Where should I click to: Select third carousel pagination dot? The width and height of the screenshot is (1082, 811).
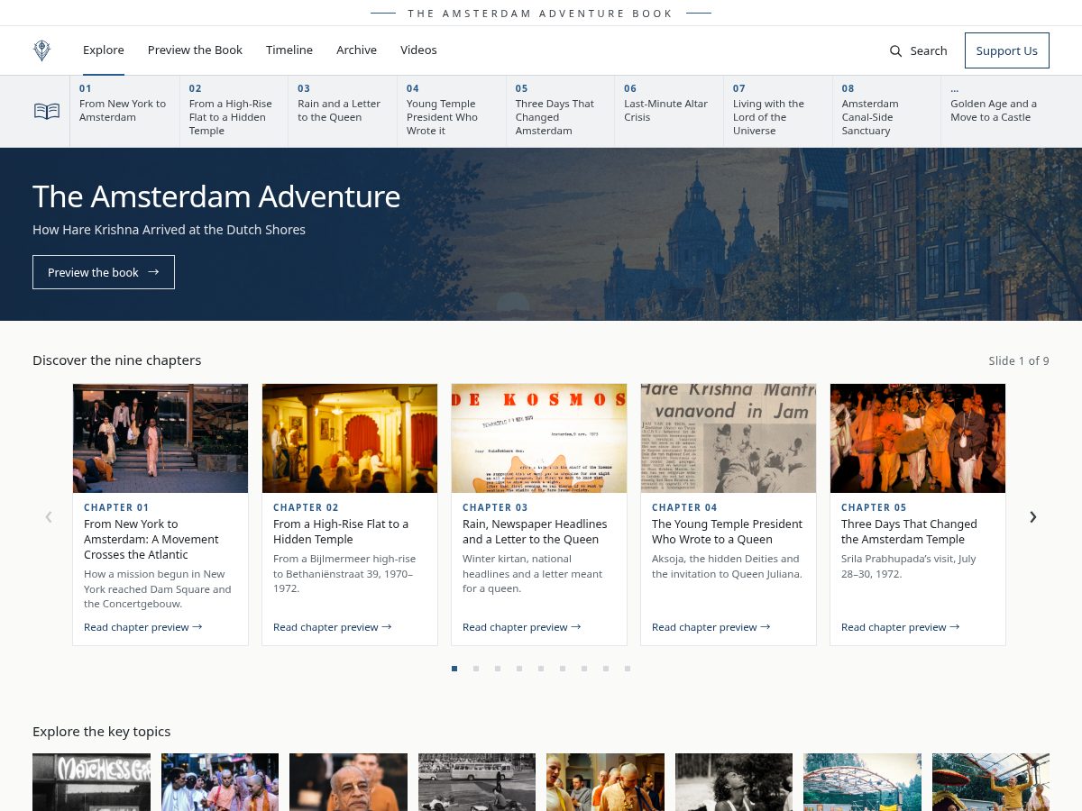(x=498, y=669)
